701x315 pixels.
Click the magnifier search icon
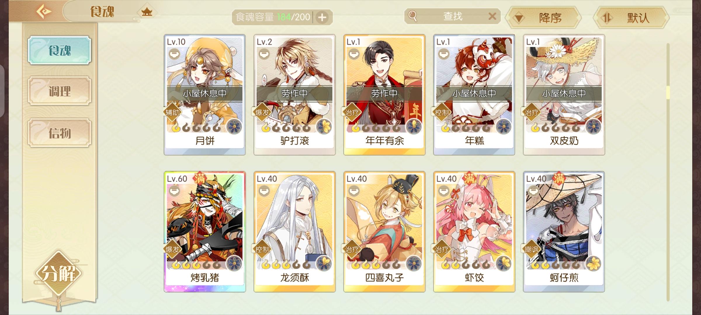(x=412, y=16)
